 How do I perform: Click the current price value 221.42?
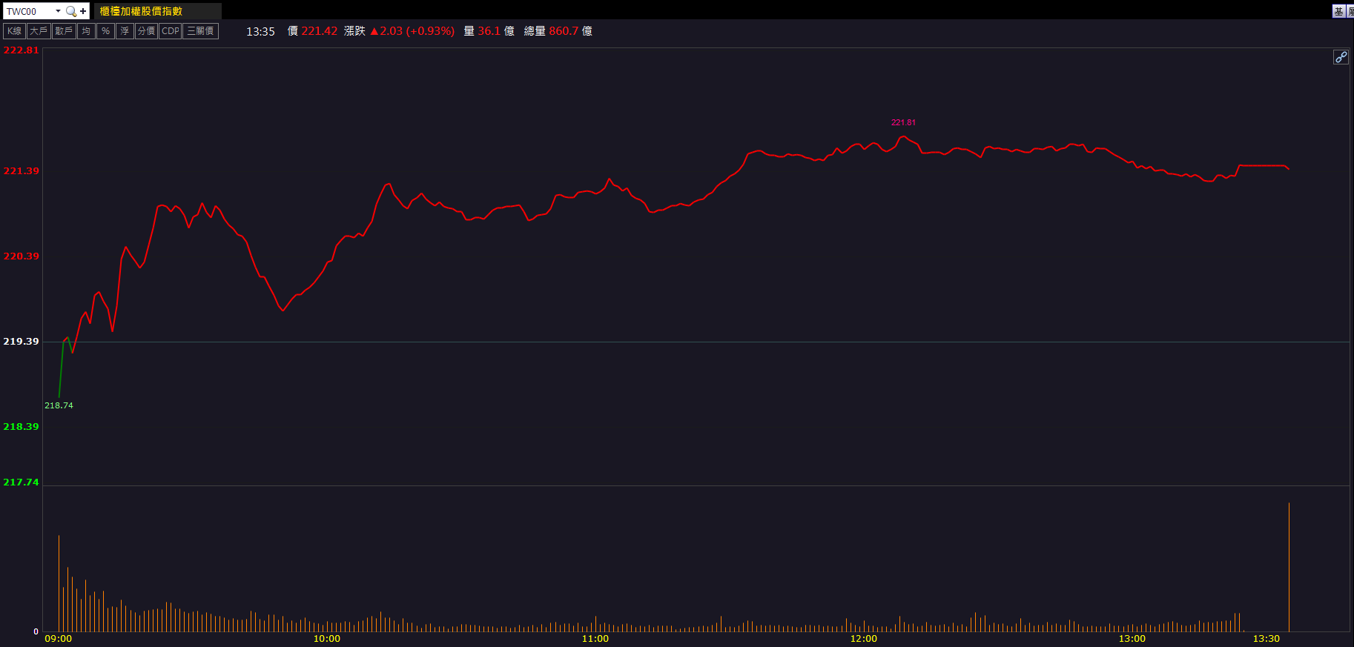[x=320, y=31]
